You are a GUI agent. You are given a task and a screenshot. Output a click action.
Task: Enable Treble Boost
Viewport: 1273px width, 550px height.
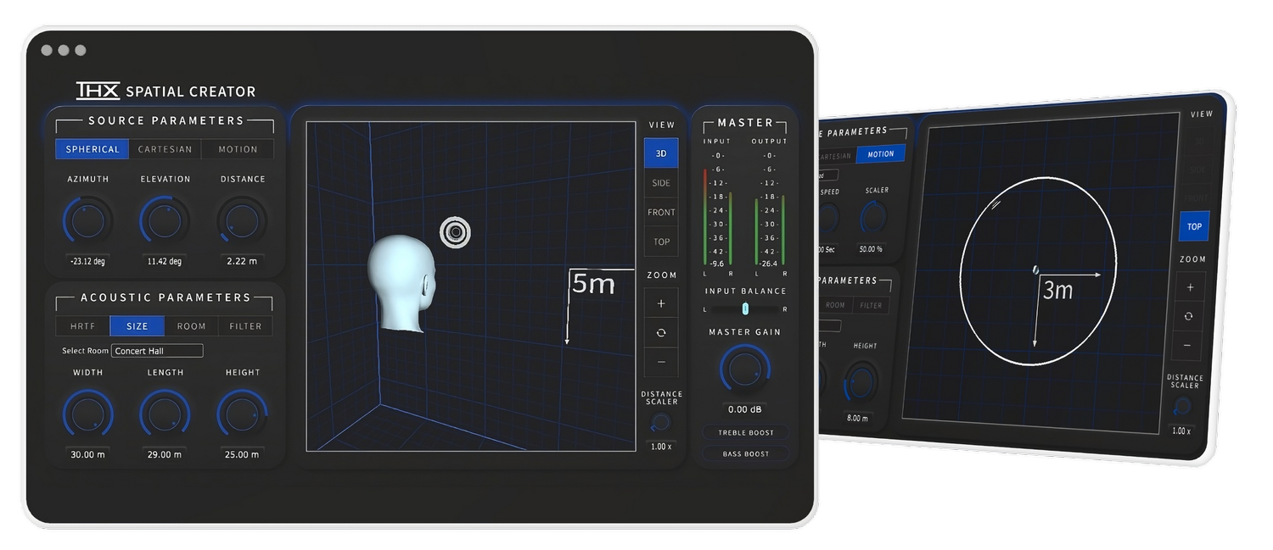click(x=744, y=432)
